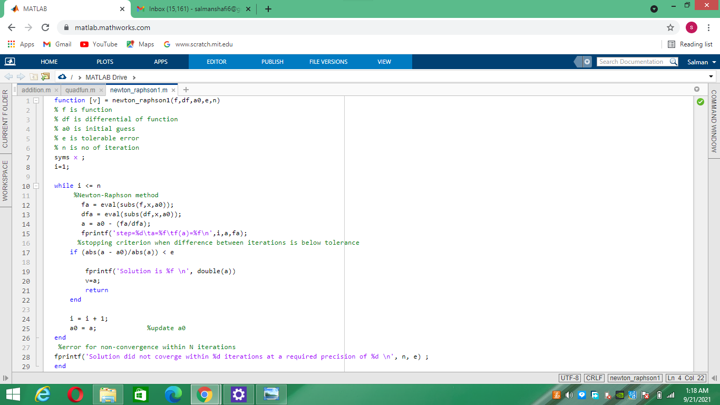Launch Opera browser from taskbar
The width and height of the screenshot is (720, 405).
75,394
